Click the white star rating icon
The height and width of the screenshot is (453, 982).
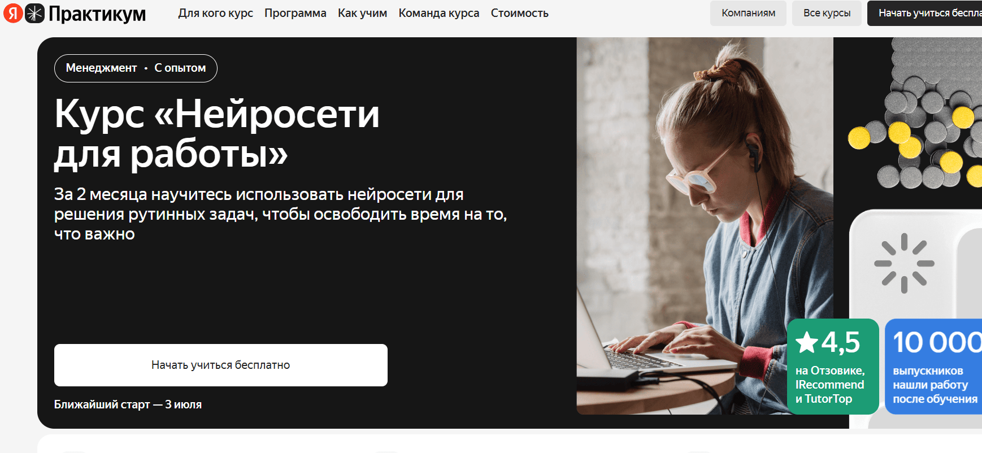pos(806,342)
